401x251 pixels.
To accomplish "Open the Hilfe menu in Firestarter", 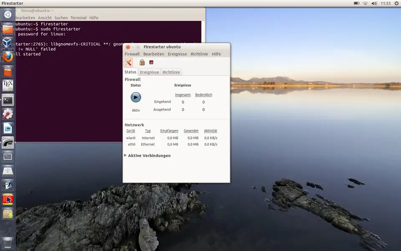I will [216, 54].
